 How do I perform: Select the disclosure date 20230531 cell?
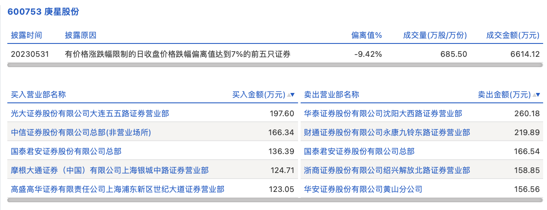pos(30,54)
